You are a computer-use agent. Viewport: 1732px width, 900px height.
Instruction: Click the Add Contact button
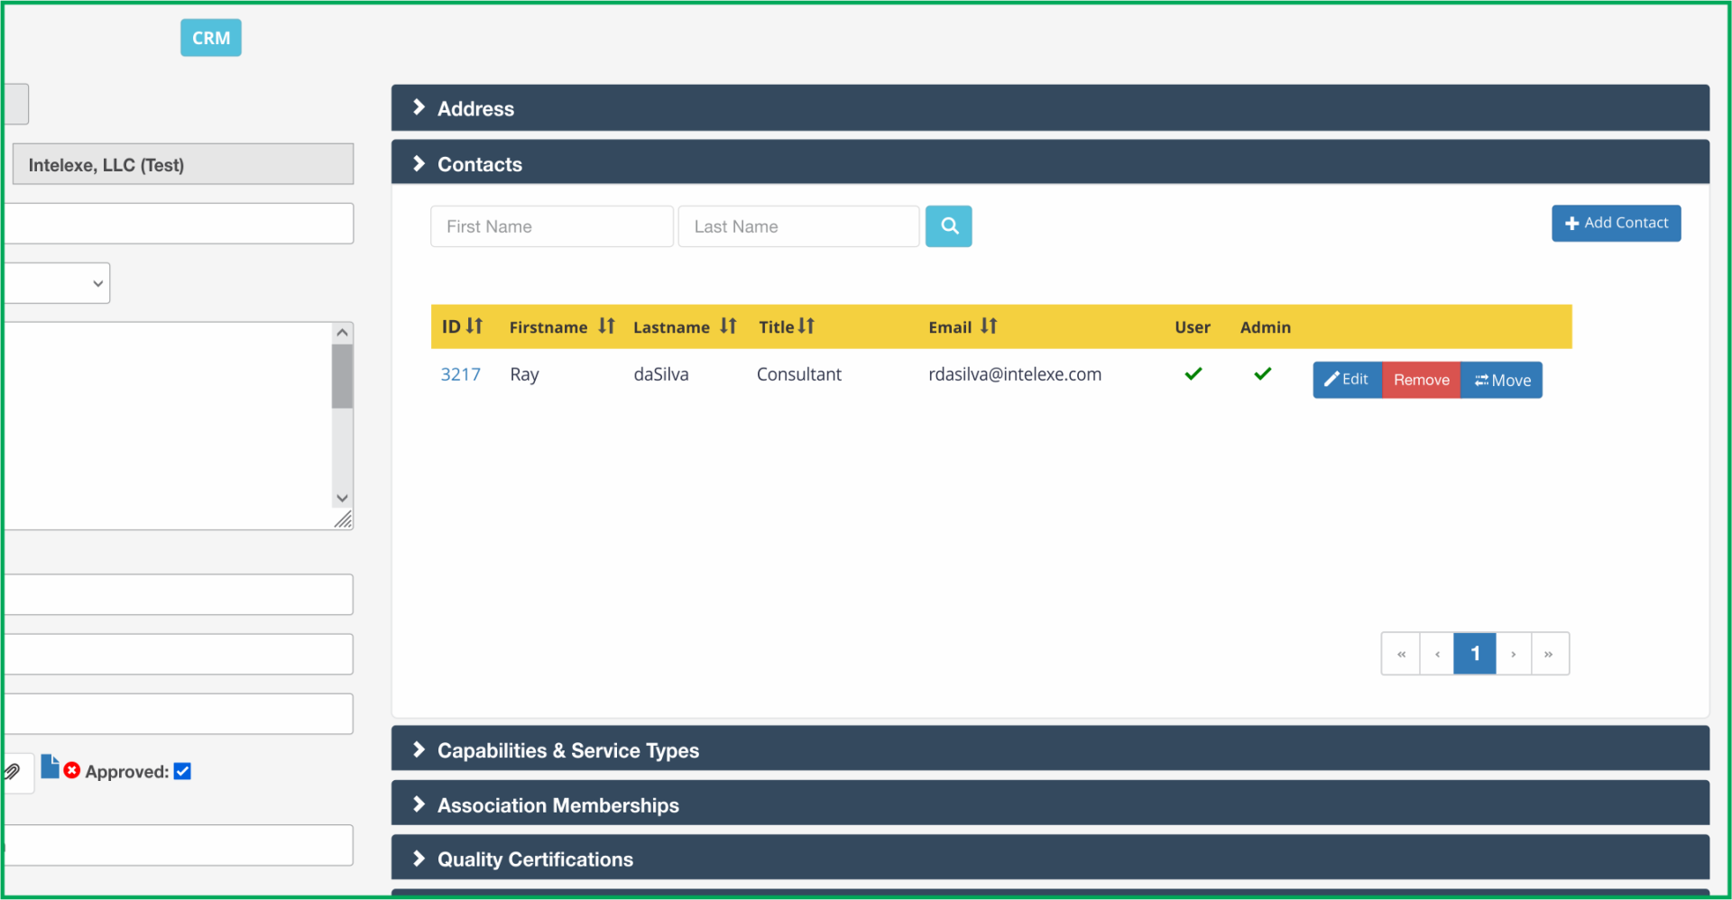1616,223
